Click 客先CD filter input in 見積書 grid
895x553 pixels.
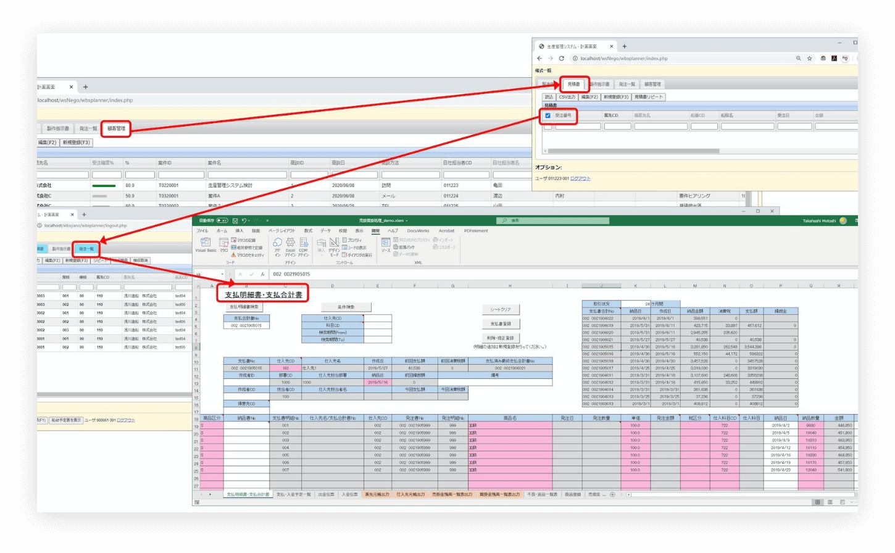coord(617,127)
